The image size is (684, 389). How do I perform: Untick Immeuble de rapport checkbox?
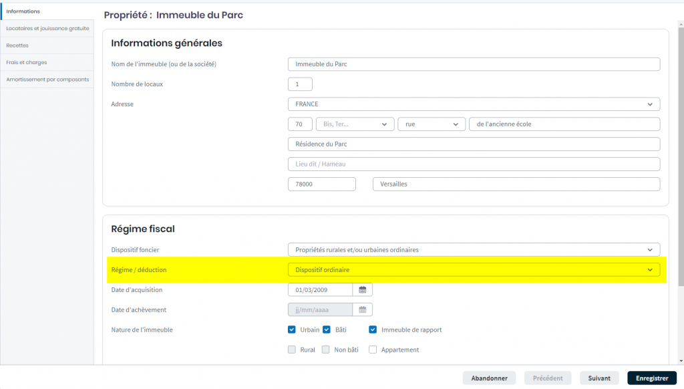373,330
